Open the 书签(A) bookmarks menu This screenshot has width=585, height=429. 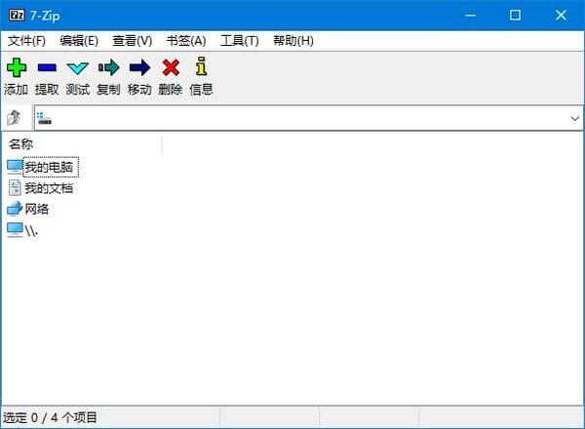[186, 40]
